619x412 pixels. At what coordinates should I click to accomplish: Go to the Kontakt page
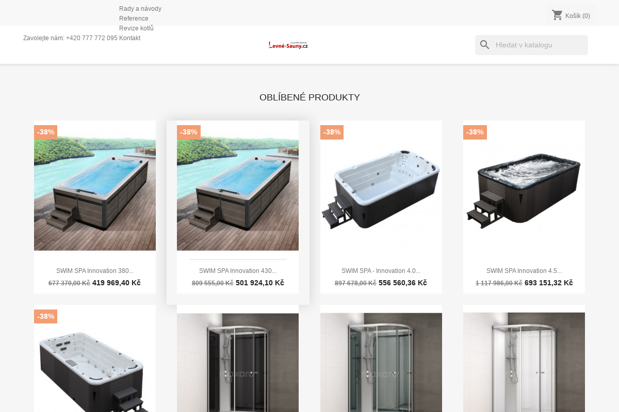click(x=129, y=38)
